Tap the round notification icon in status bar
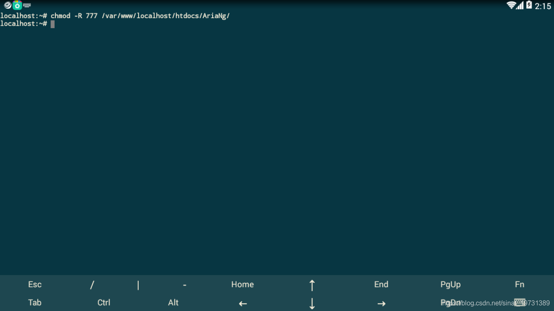Image resolution: width=554 pixels, height=311 pixels. [x=7, y=5]
